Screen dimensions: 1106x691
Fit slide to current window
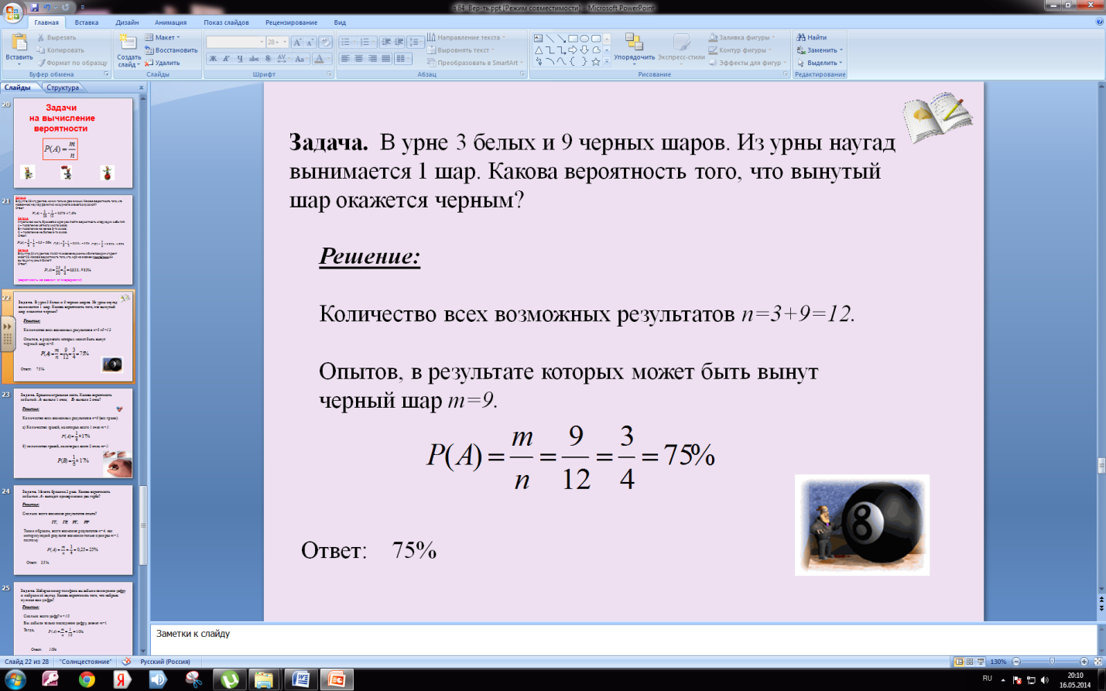[x=1097, y=662]
